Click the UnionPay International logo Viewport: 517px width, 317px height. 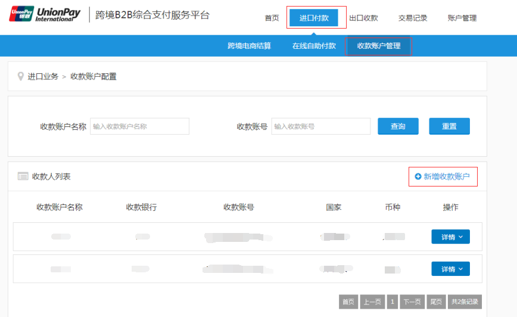click(x=45, y=14)
